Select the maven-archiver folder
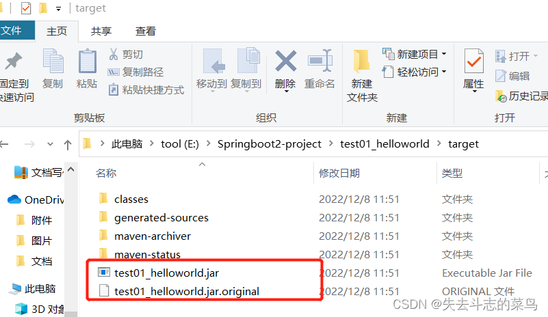 (153, 236)
